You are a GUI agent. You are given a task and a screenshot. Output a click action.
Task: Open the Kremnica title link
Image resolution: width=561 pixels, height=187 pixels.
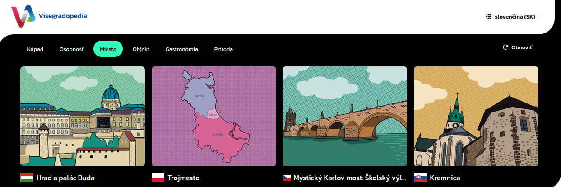pos(445,178)
